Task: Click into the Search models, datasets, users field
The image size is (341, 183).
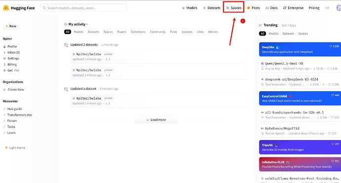Action: (x=84, y=8)
